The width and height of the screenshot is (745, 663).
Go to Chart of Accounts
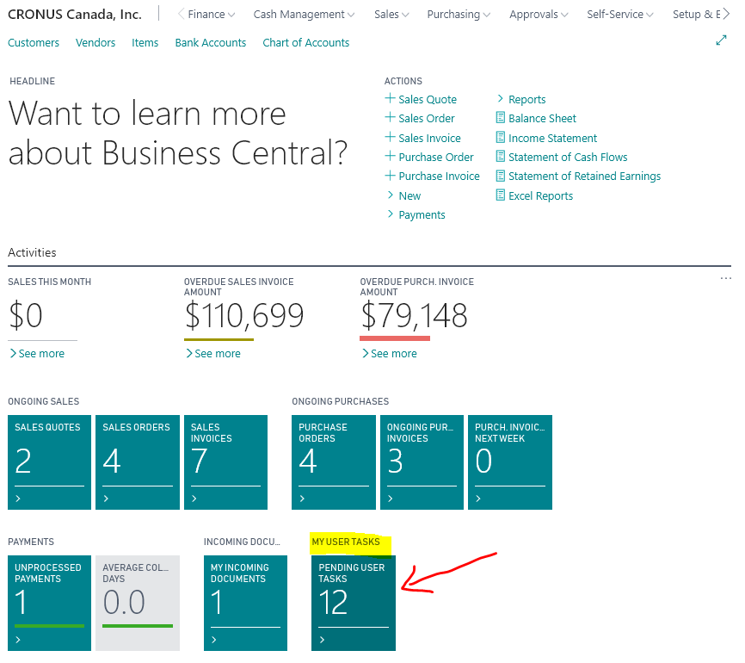pos(306,42)
